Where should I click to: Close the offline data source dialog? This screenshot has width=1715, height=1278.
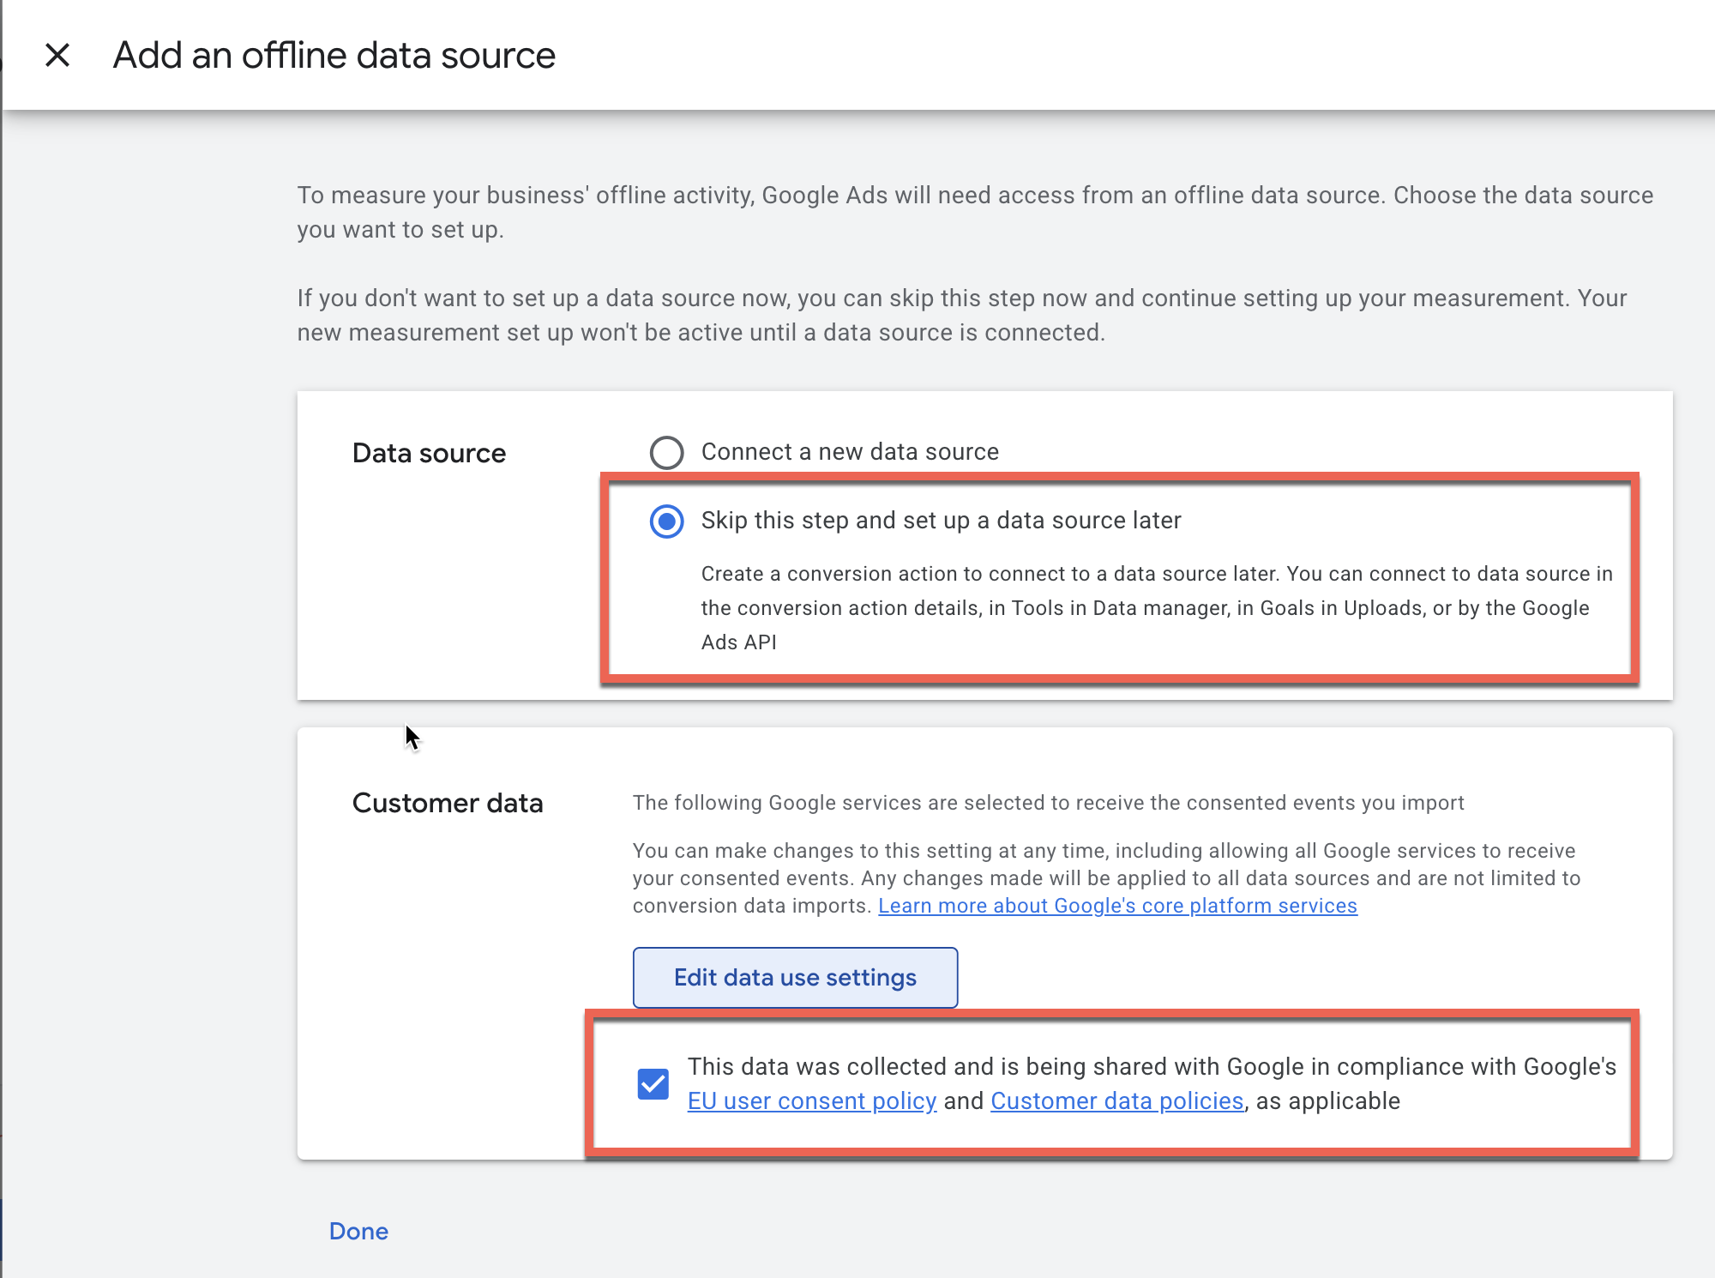[57, 55]
